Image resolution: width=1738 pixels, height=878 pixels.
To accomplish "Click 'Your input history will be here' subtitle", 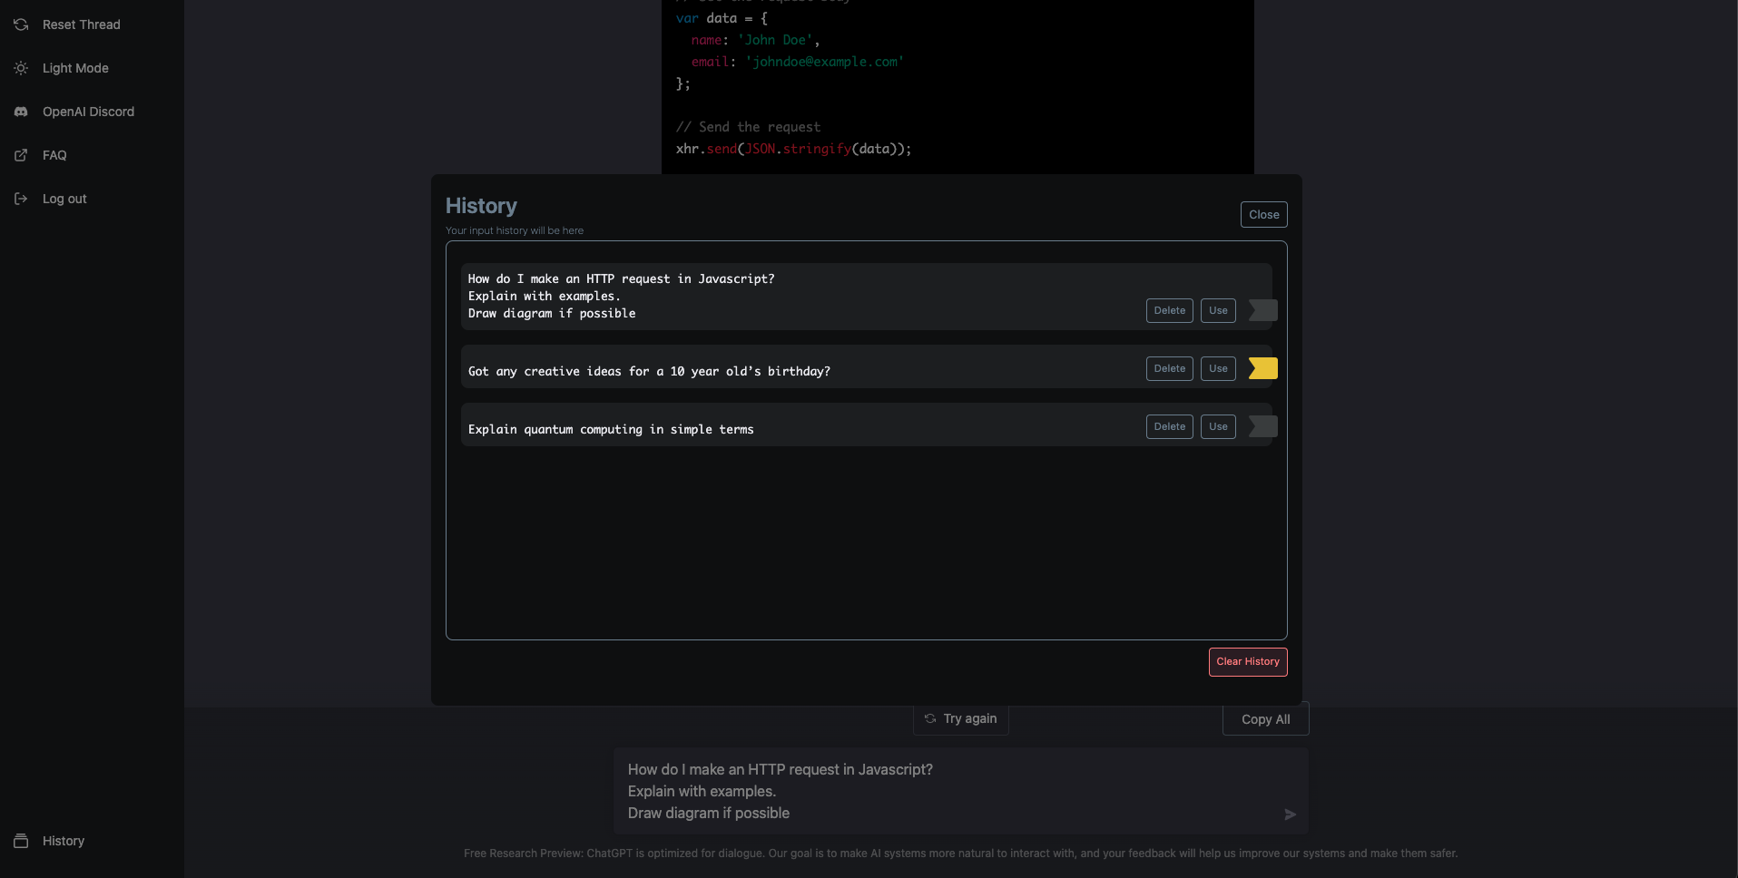I will [x=515, y=230].
